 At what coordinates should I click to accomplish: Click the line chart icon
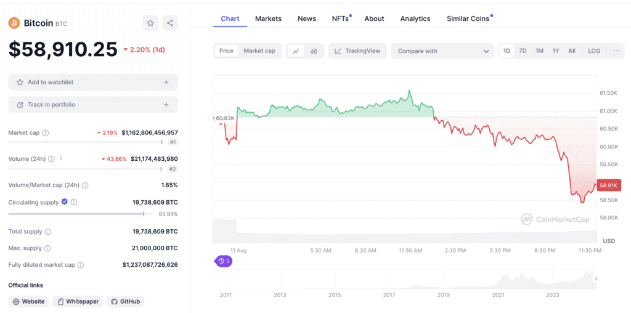[296, 51]
